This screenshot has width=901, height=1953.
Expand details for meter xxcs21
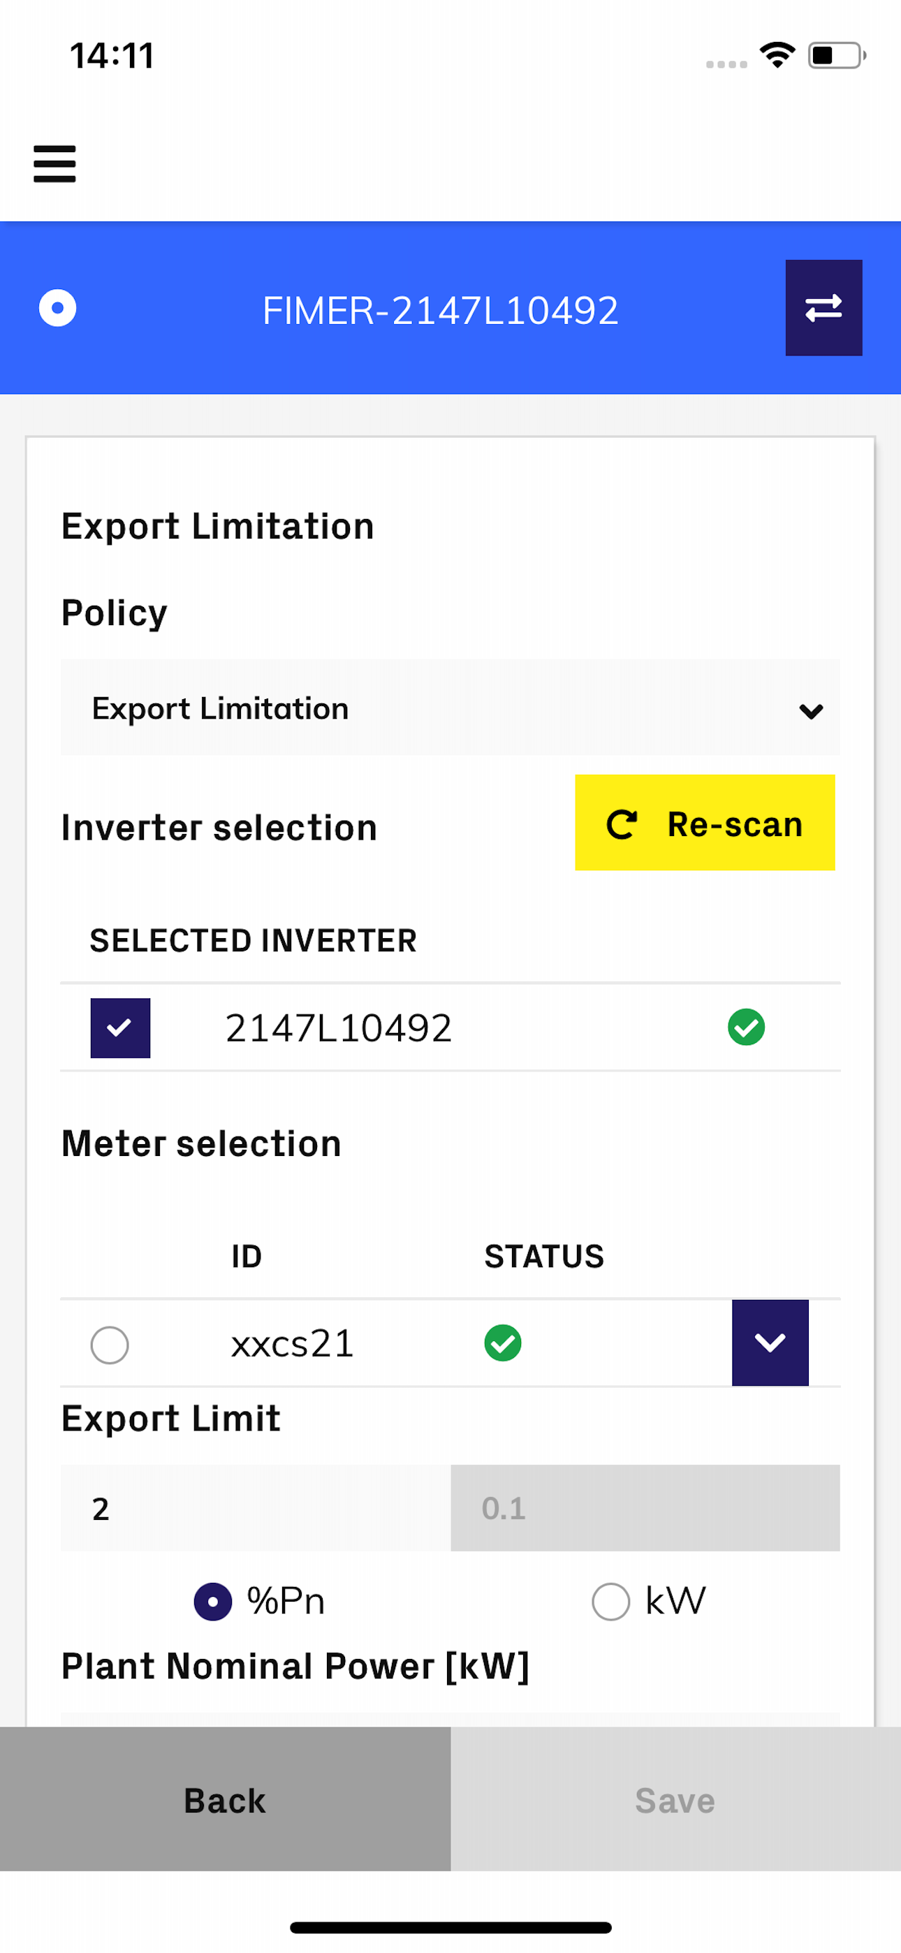[x=770, y=1343]
